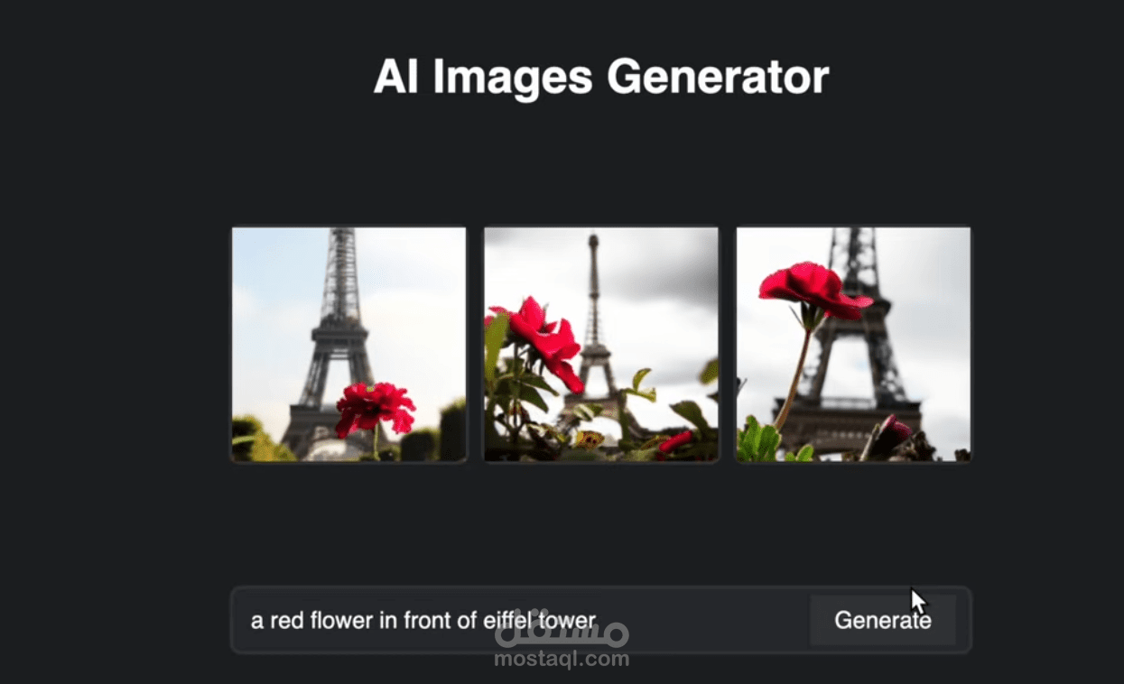
Task: Select the red flower in the first image
Action: pos(376,408)
